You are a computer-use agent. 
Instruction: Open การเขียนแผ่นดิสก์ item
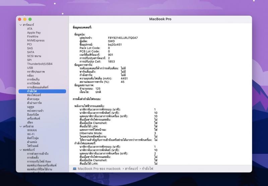tap(38, 87)
